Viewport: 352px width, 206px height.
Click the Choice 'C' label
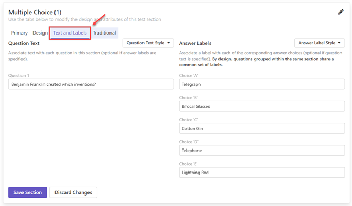click(x=189, y=120)
